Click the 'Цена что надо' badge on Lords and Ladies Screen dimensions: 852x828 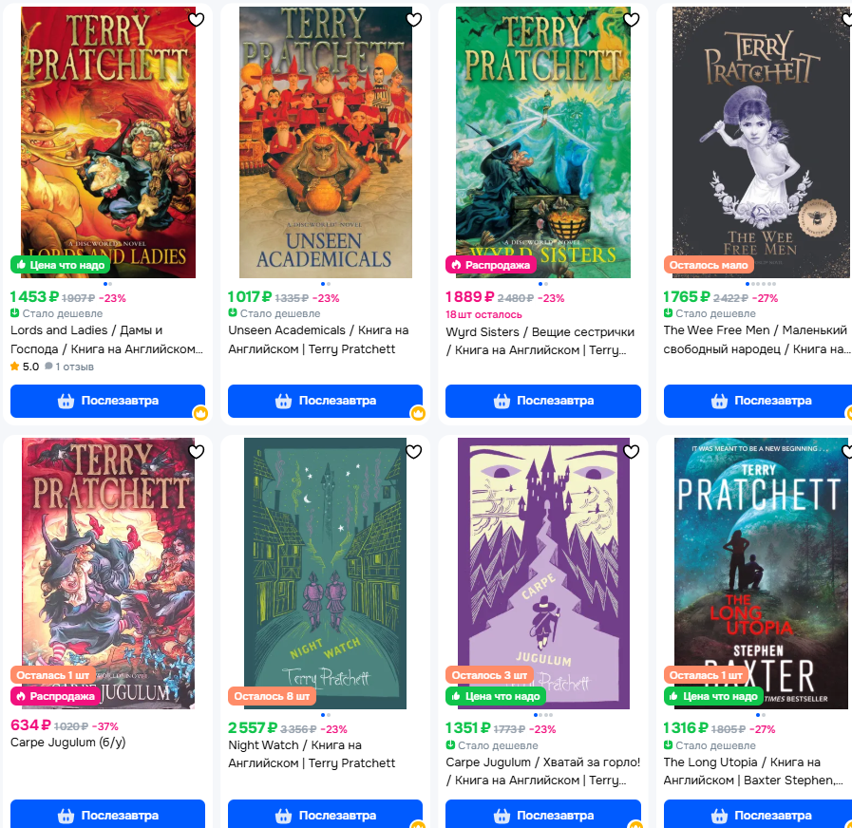coord(60,265)
